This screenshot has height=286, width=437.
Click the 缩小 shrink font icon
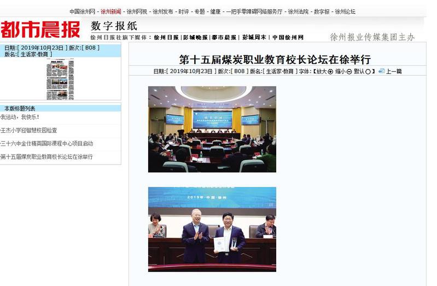click(349, 72)
